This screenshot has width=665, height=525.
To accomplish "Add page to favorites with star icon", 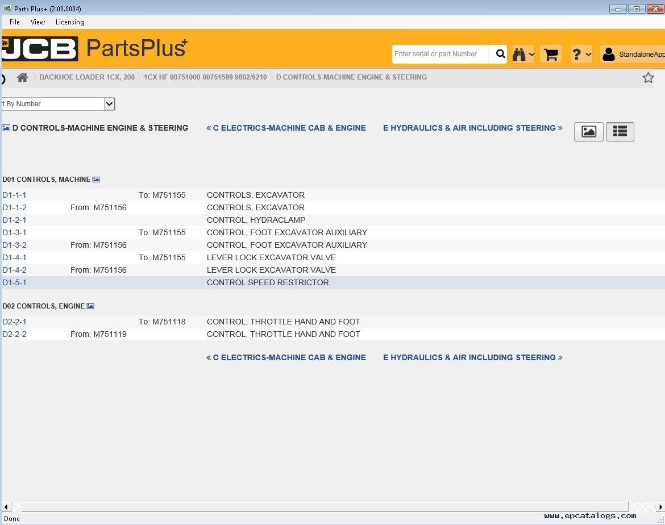I will click(648, 78).
